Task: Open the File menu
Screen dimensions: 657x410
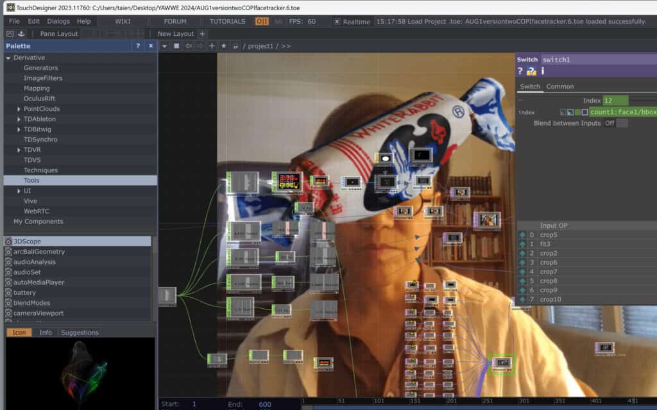Action: pyautogui.click(x=14, y=21)
